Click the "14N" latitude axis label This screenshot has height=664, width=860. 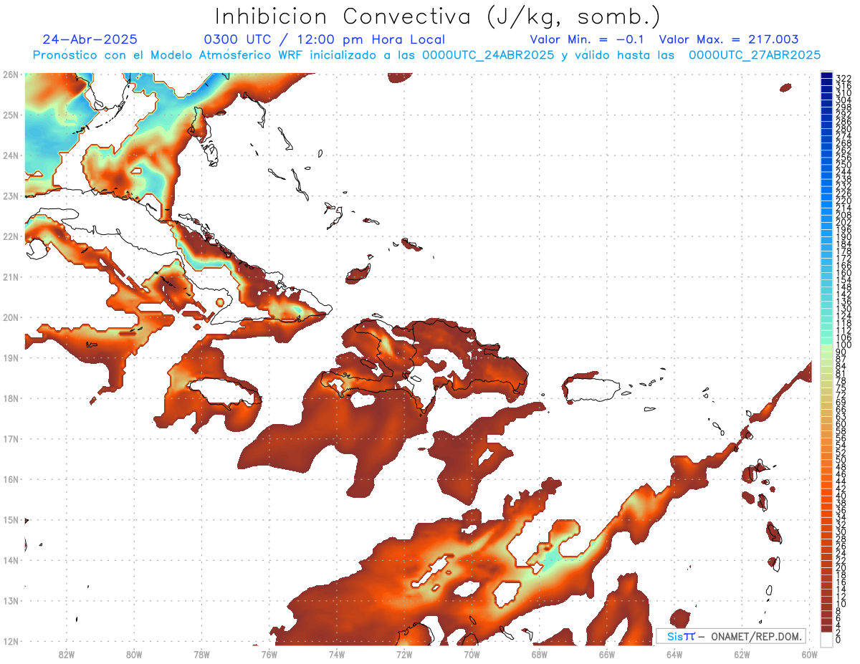[10, 560]
